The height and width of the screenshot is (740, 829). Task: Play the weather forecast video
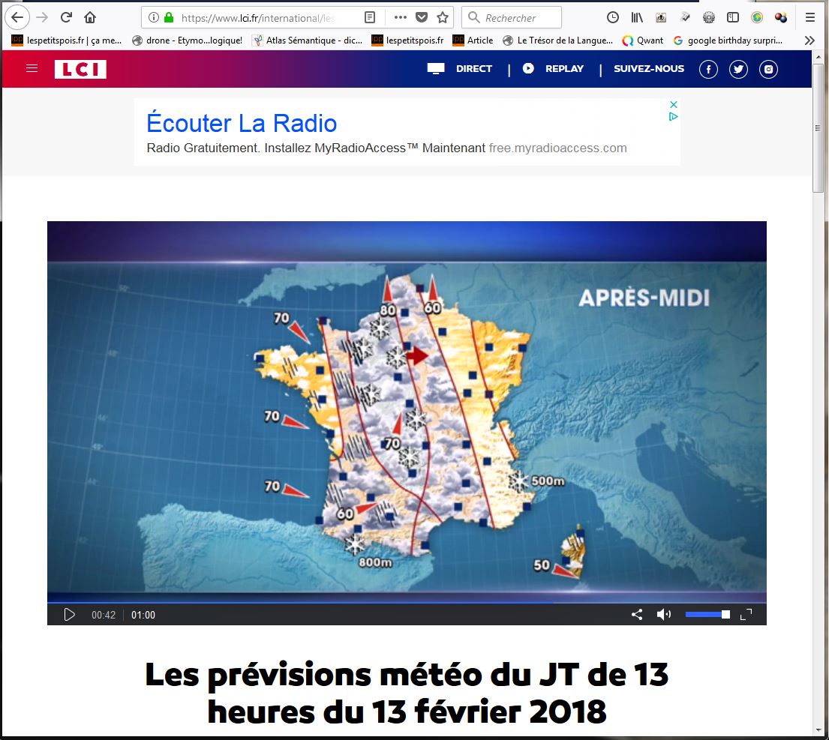69,615
